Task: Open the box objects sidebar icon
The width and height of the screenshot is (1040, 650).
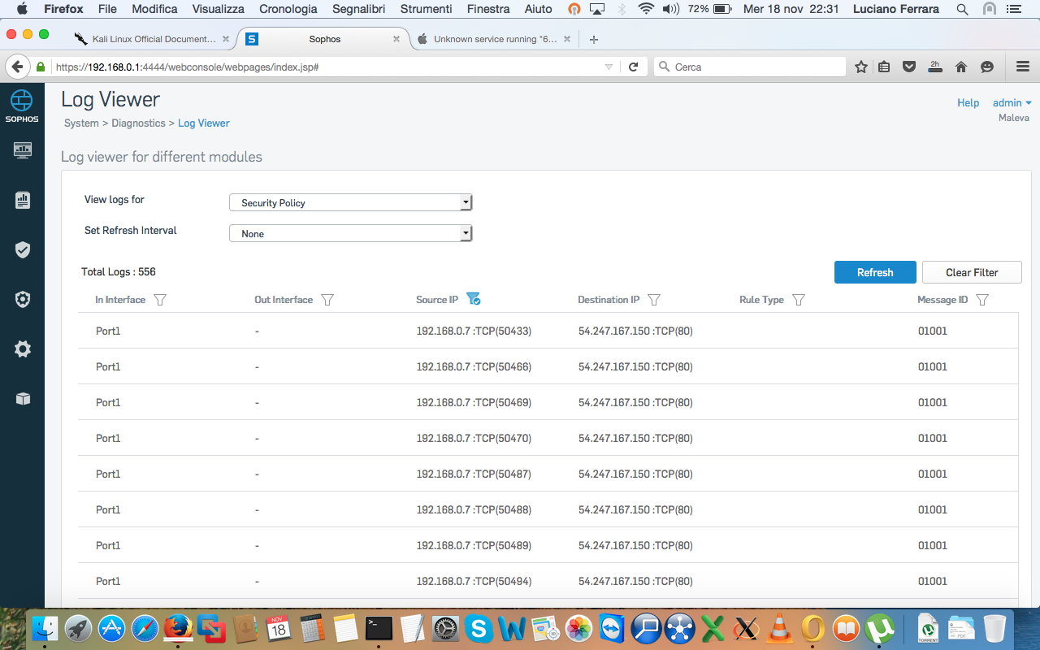Action: [x=23, y=399]
